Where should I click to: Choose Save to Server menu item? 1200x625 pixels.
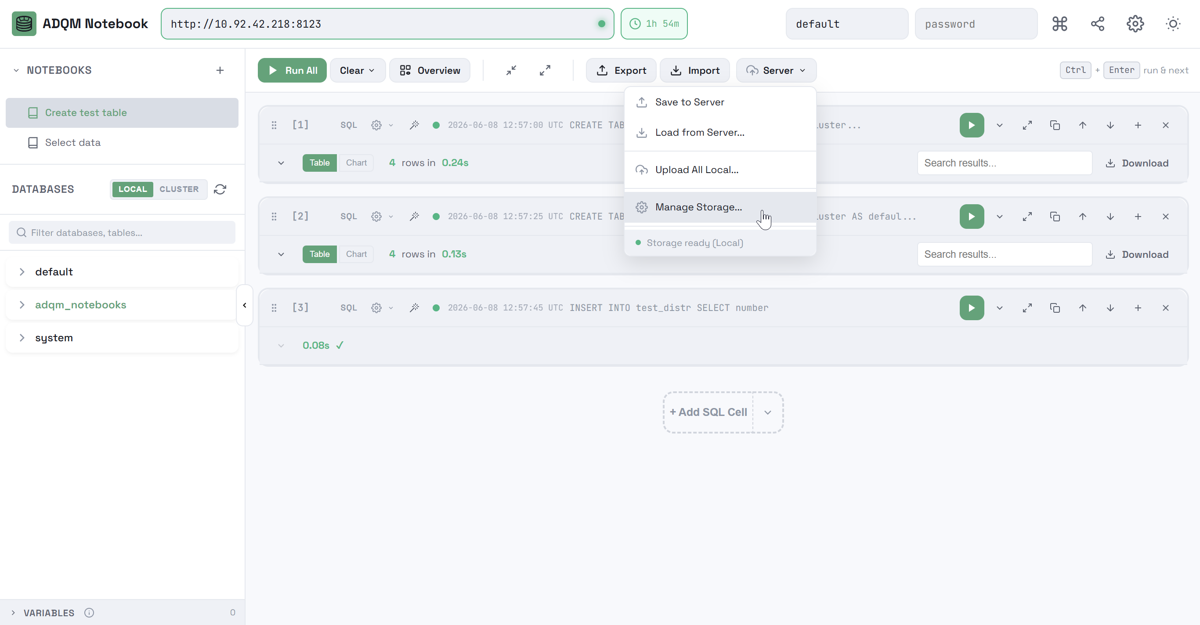pos(720,102)
